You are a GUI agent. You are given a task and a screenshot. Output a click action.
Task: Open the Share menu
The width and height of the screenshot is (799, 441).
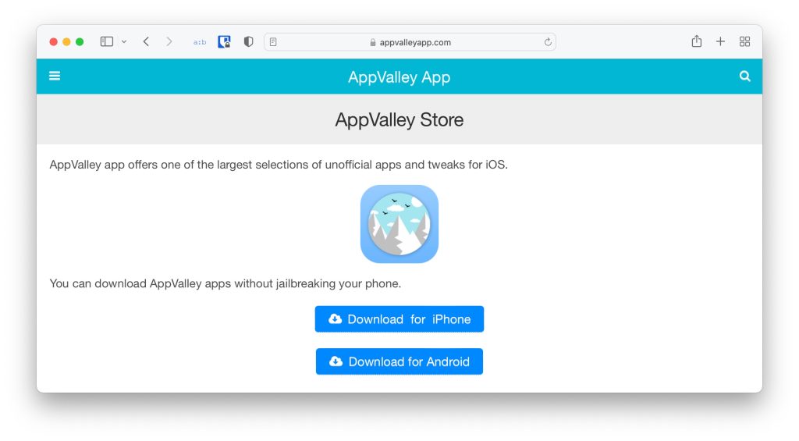click(x=697, y=41)
